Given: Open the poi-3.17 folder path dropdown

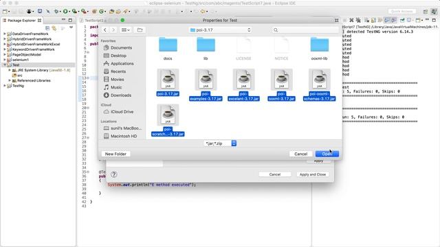Looking at the screenshot, I should pyautogui.click(x=220, y=30).
